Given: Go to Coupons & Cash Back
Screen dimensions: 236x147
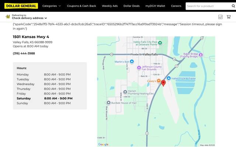Looking at the screenshot, I should coord(81,6).
